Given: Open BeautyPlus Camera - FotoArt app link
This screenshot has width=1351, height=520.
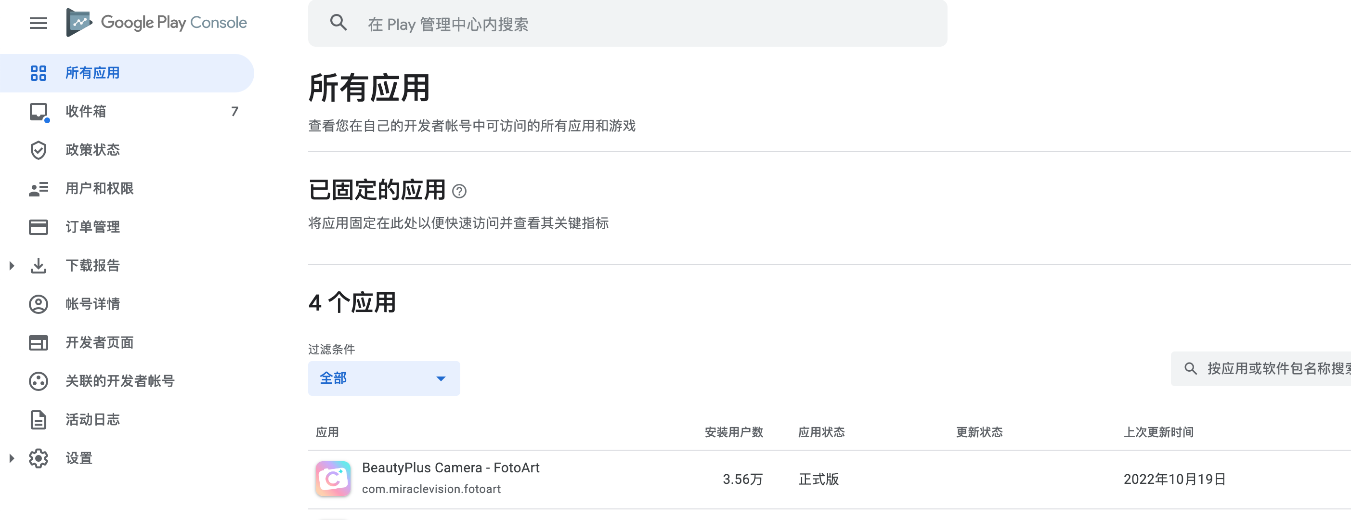Looking at the screenshot, I should tap(450, 468).
